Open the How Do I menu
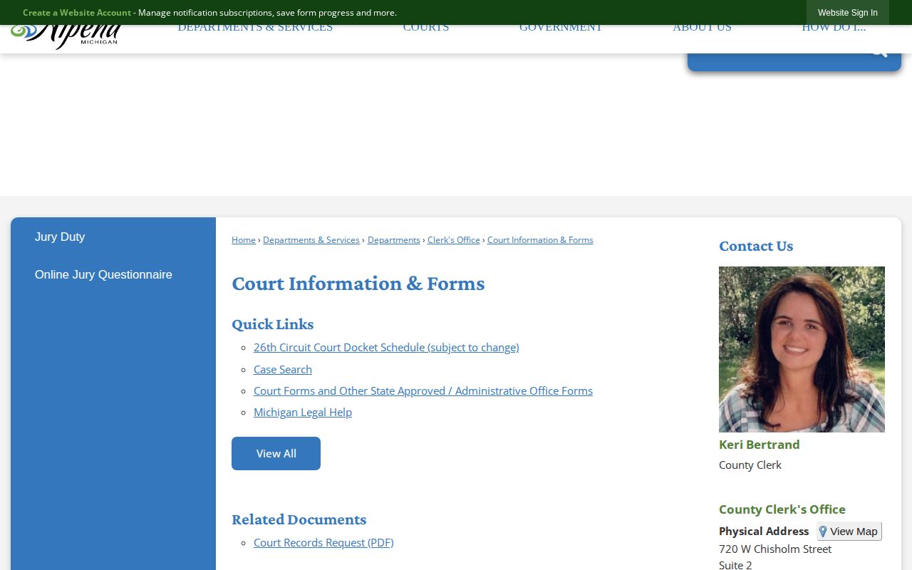 pyautogui.click(x=834, y=28)
